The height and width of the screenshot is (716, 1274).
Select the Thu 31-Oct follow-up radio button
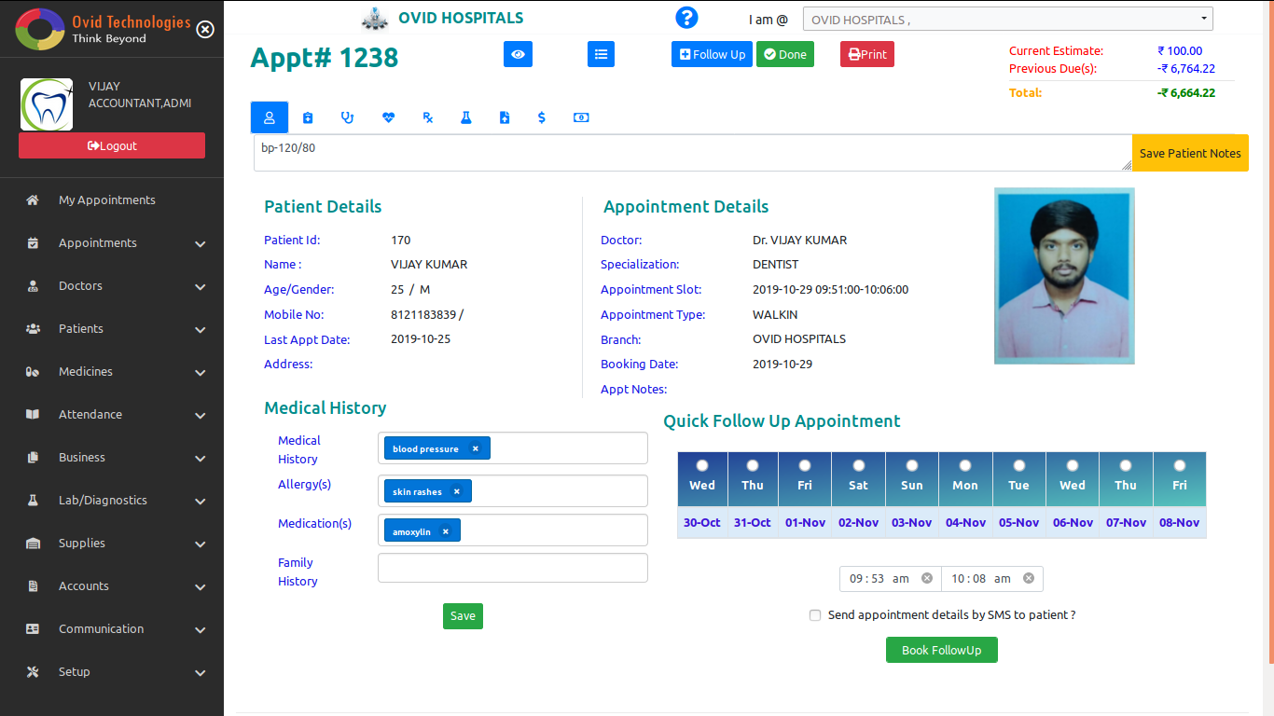(x=752, y=464)
